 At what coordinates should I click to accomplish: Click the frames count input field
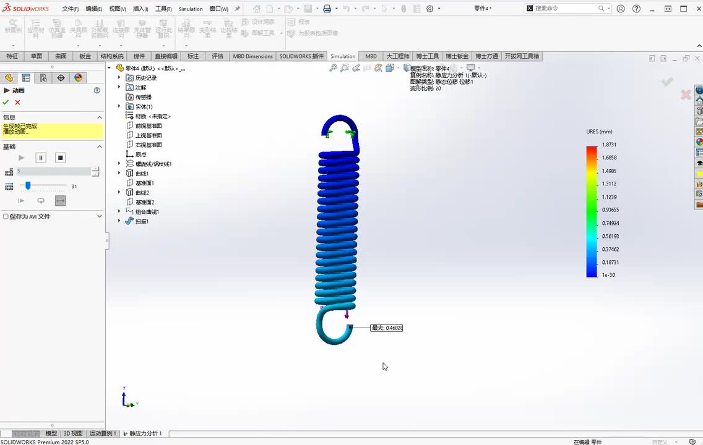pos(53,171)
